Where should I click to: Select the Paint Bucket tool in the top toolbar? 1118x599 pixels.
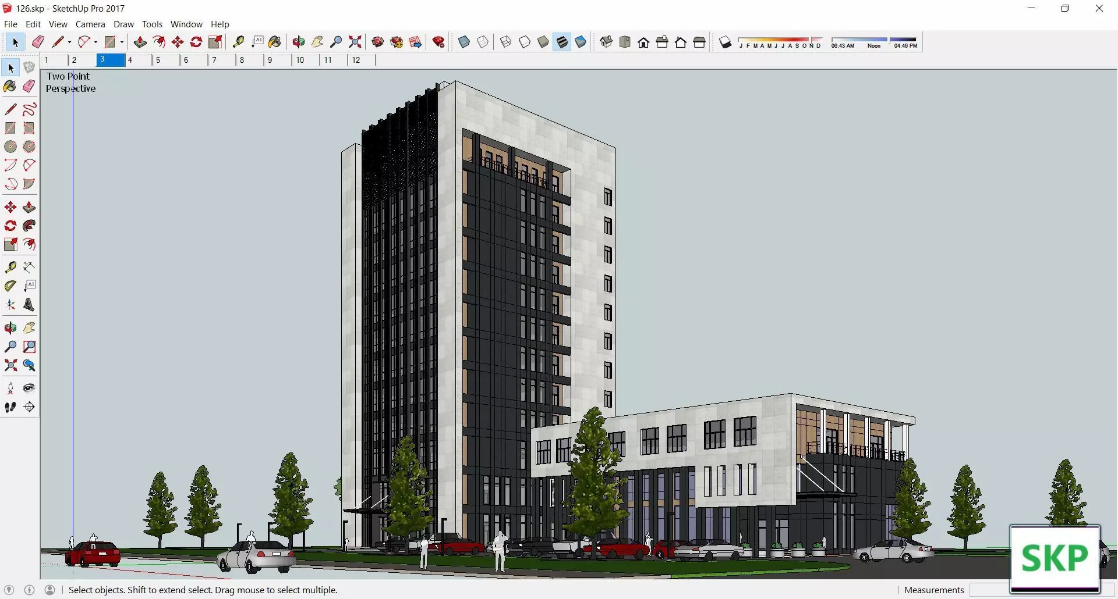coord(275,42)
